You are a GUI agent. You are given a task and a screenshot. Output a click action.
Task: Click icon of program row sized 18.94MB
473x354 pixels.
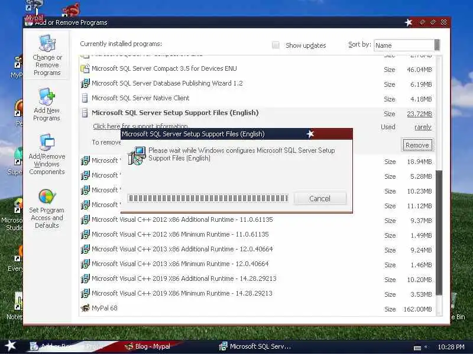tap(85, 160)
